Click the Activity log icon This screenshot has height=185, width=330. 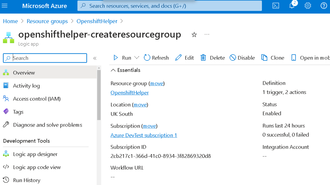(x=6, y=86)
